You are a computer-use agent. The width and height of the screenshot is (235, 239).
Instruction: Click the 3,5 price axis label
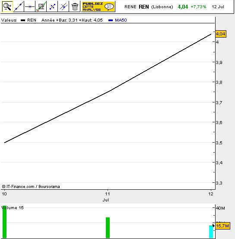point(219,143)
